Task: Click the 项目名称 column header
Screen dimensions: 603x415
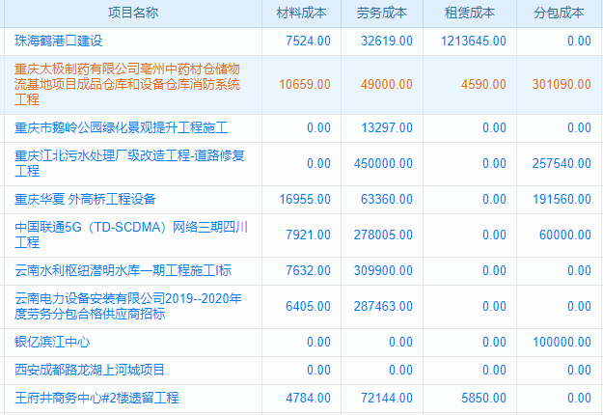Action: tap(133, 13)
